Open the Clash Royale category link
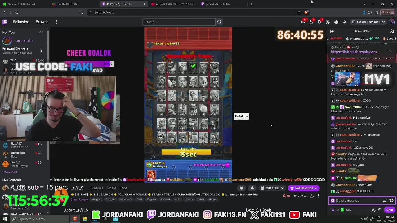Screen dimensions: 397x223 (x=79, y=199)
